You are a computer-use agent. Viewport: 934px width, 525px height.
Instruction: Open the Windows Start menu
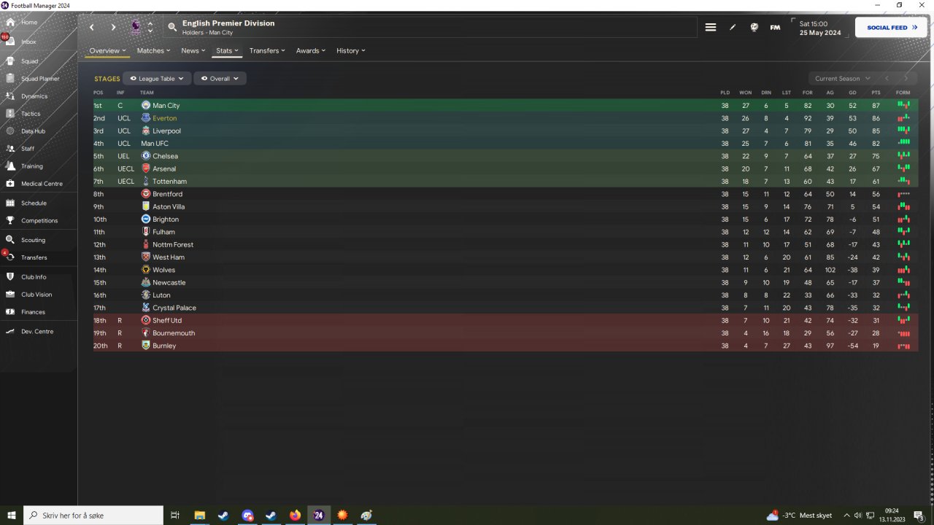tap(12, 516)
